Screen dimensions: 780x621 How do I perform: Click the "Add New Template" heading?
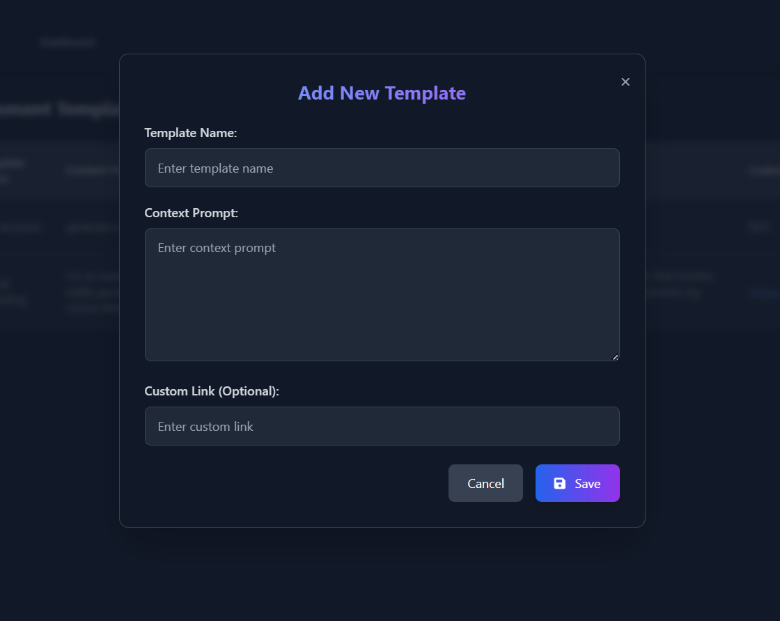(x=382, y=93)
